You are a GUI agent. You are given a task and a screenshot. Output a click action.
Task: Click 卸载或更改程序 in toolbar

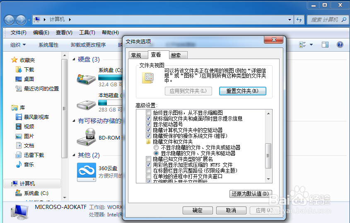click(x=88, y=45)
